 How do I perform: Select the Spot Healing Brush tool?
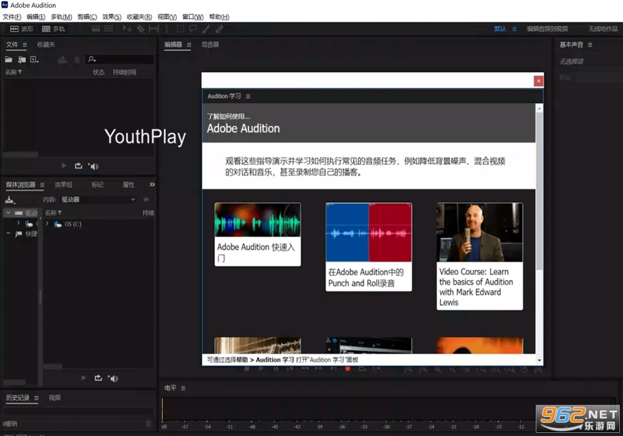tap(219, 29)
